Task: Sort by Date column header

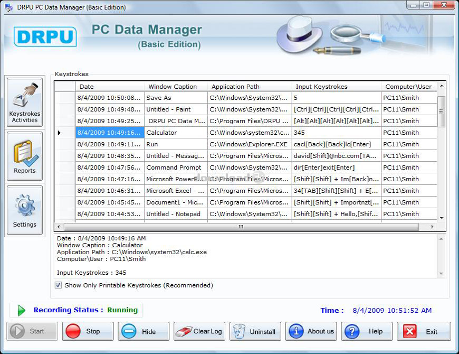Action: [110, 87]
